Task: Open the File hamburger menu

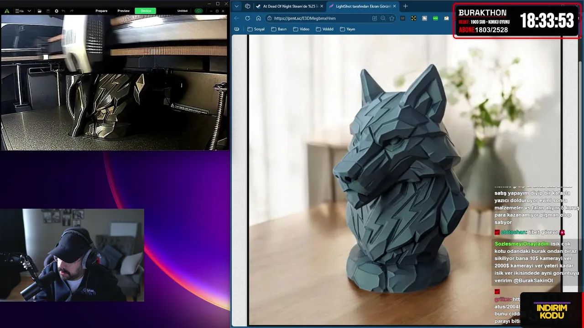Action: tap(19, 11)
